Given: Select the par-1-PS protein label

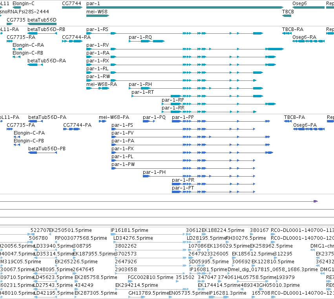Looking at the screenshot, I should [122, 125].
